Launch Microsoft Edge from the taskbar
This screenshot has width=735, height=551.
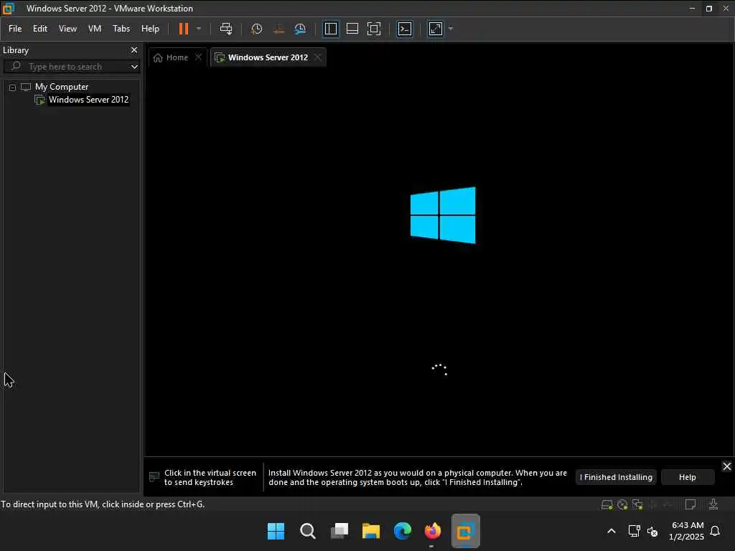click(x=402, y=531)
